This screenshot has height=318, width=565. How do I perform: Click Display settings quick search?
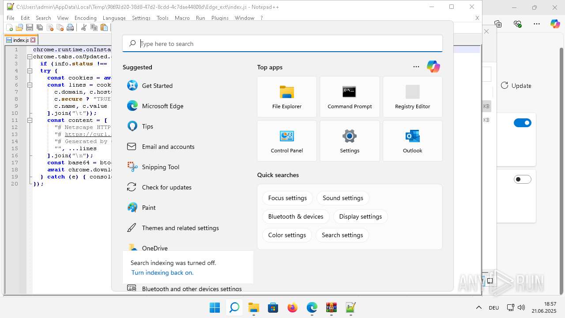pyautogui.click(x=361, y=216)
